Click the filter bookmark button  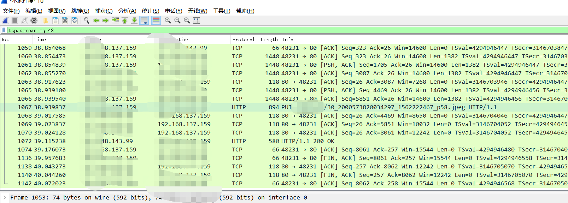[4, 30]
